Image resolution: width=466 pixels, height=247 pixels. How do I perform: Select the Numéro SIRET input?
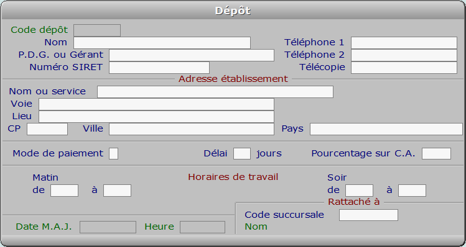point(159,68)
